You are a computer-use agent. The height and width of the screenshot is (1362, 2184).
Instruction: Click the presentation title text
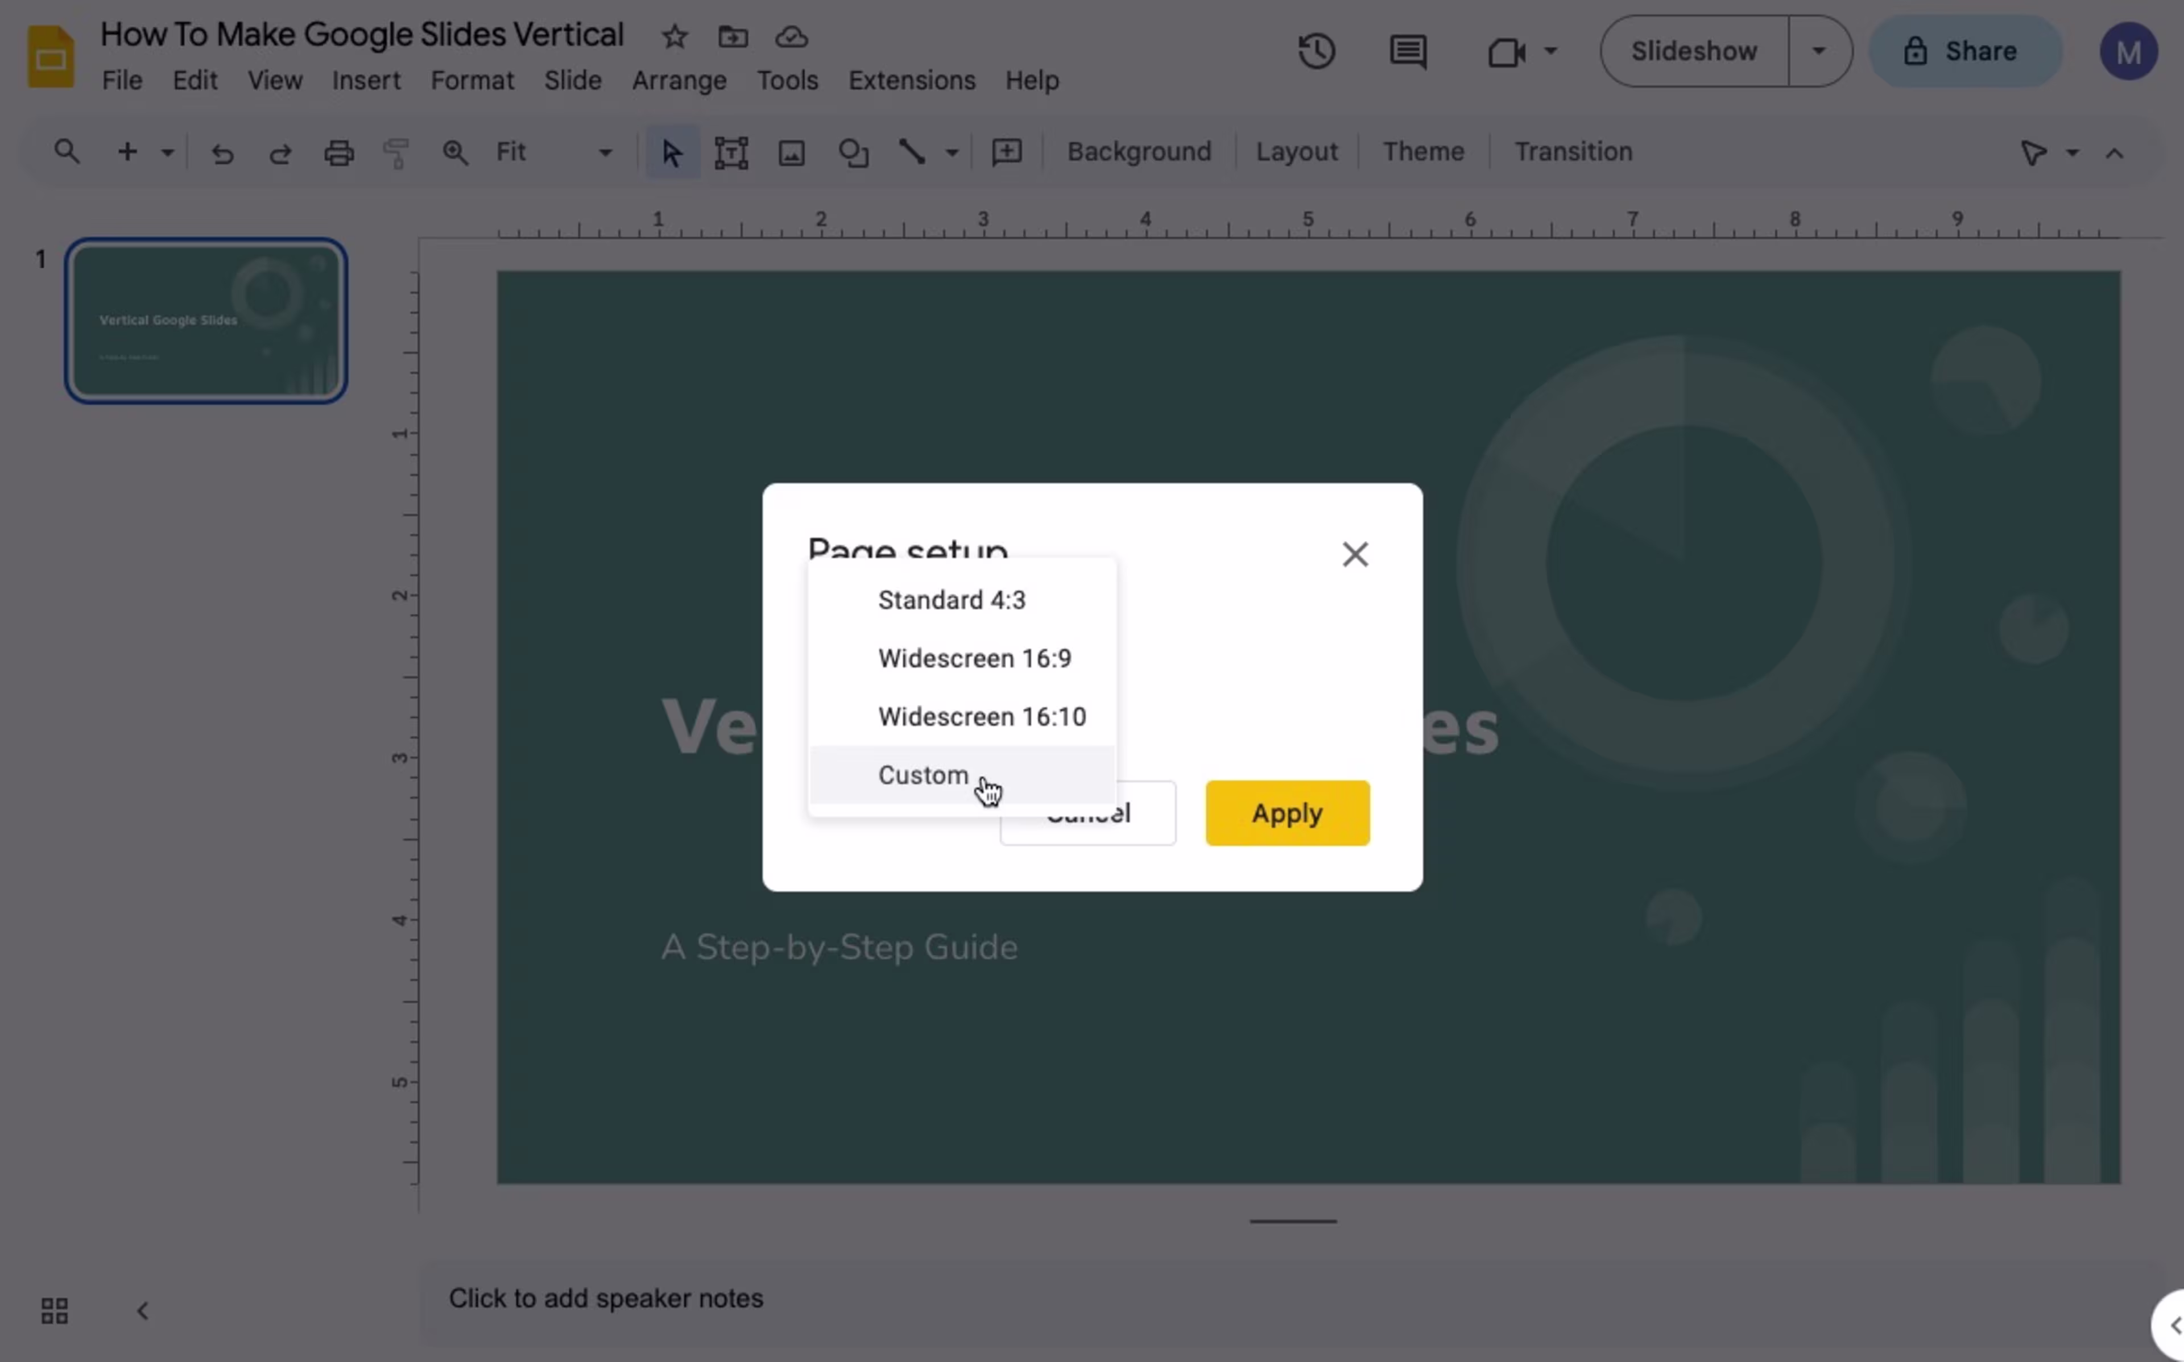point(362,35)
